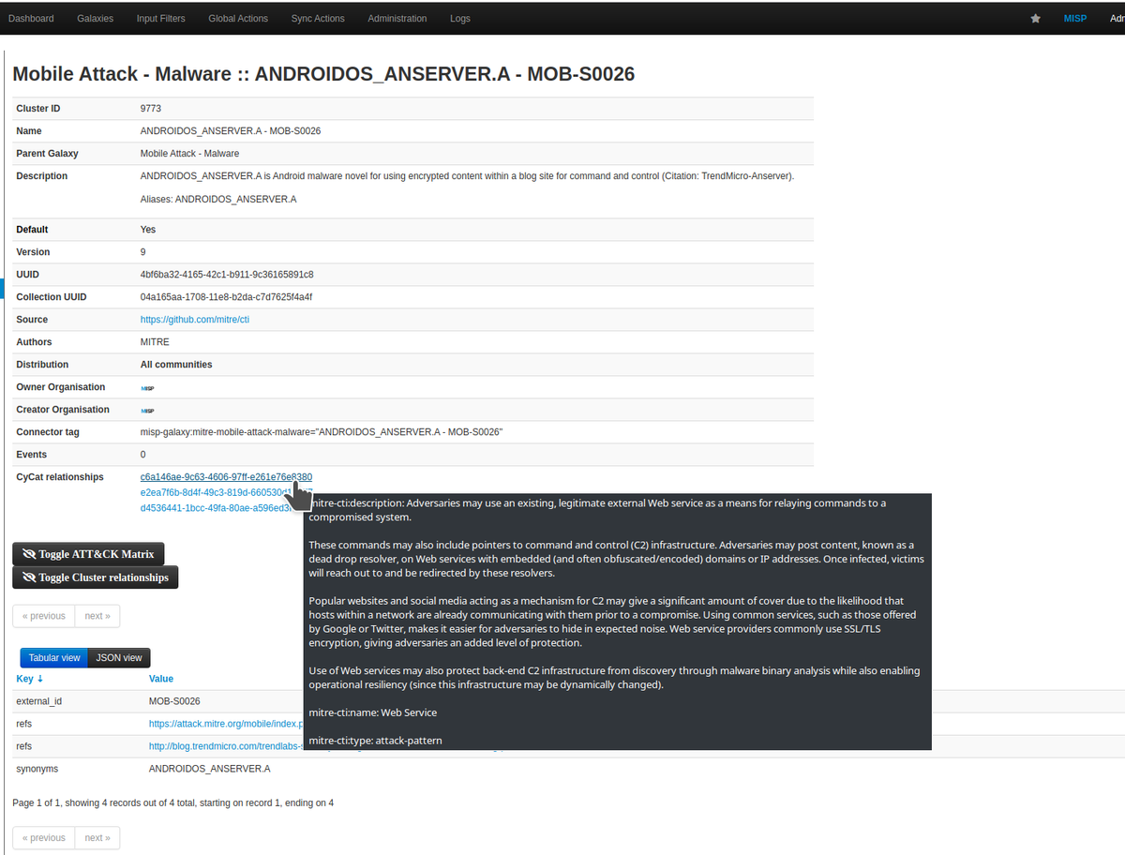Screen dimensions: 1125x855
Task: Open the blog.trendmicro.com refs link
Action: pos(225,746)
